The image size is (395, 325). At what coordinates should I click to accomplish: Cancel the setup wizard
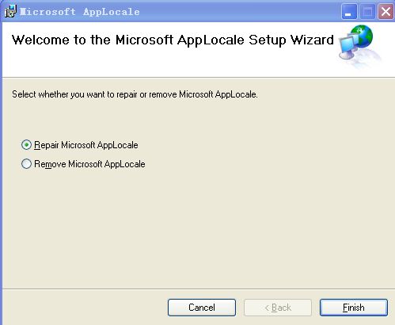tap(202, 308)
